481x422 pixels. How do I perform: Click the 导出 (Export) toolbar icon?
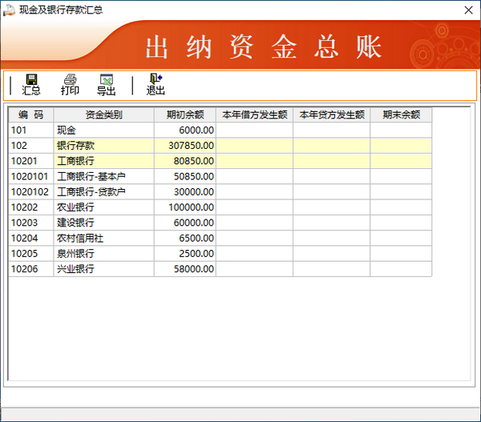click(106, 84)
